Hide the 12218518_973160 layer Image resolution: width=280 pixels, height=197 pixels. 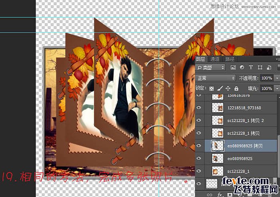click(x=199, y=107)
